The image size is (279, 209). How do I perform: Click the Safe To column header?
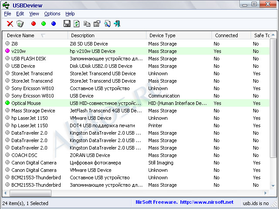(261, 35)
